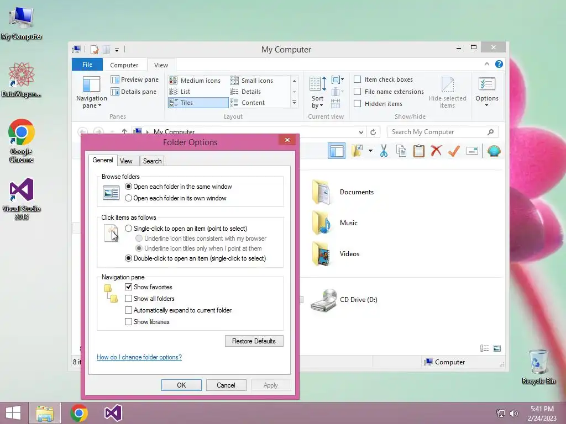Collapse the ribbon with chevron arrow
The height and width of the screenshot is (424, 566).
pos(486,64)
